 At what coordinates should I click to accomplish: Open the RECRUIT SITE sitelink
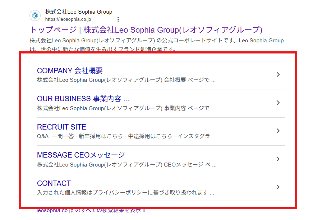62,127
